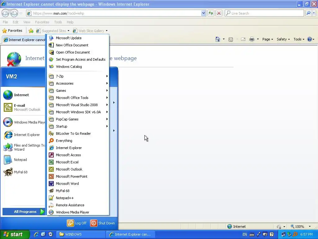Click Add to Favorites Bar star icon
318x239 pixels.
31,31
